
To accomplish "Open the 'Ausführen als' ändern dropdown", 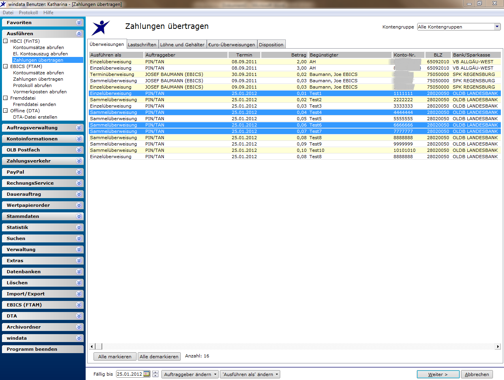I will tap(250, 374).
